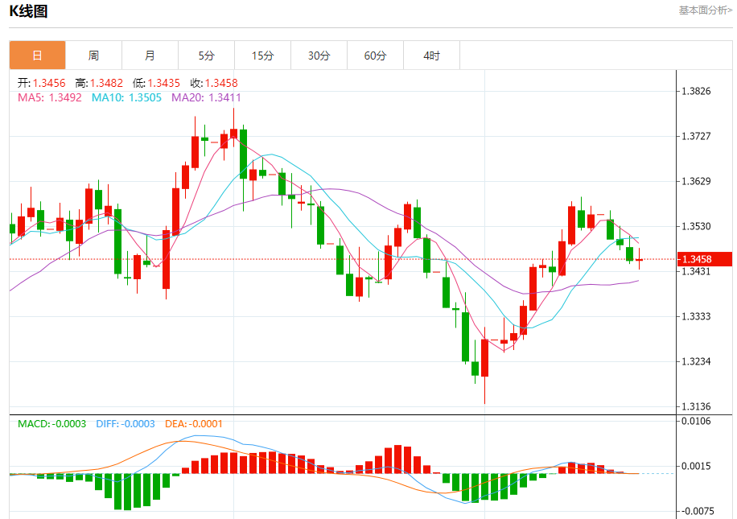Open the 60分 timeframe tab
737x519 pixels.
[x=376, y=56]
